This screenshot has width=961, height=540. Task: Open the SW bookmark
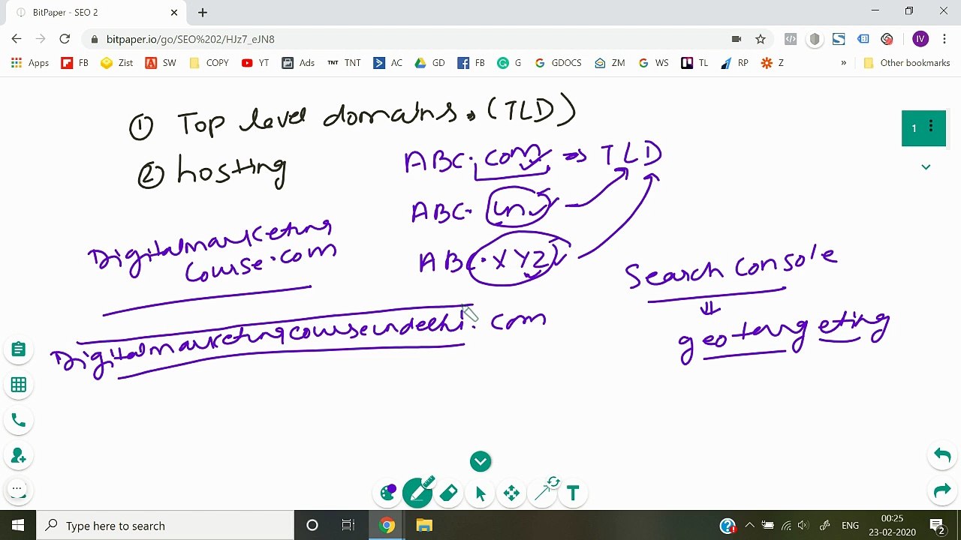click(161, 63)
